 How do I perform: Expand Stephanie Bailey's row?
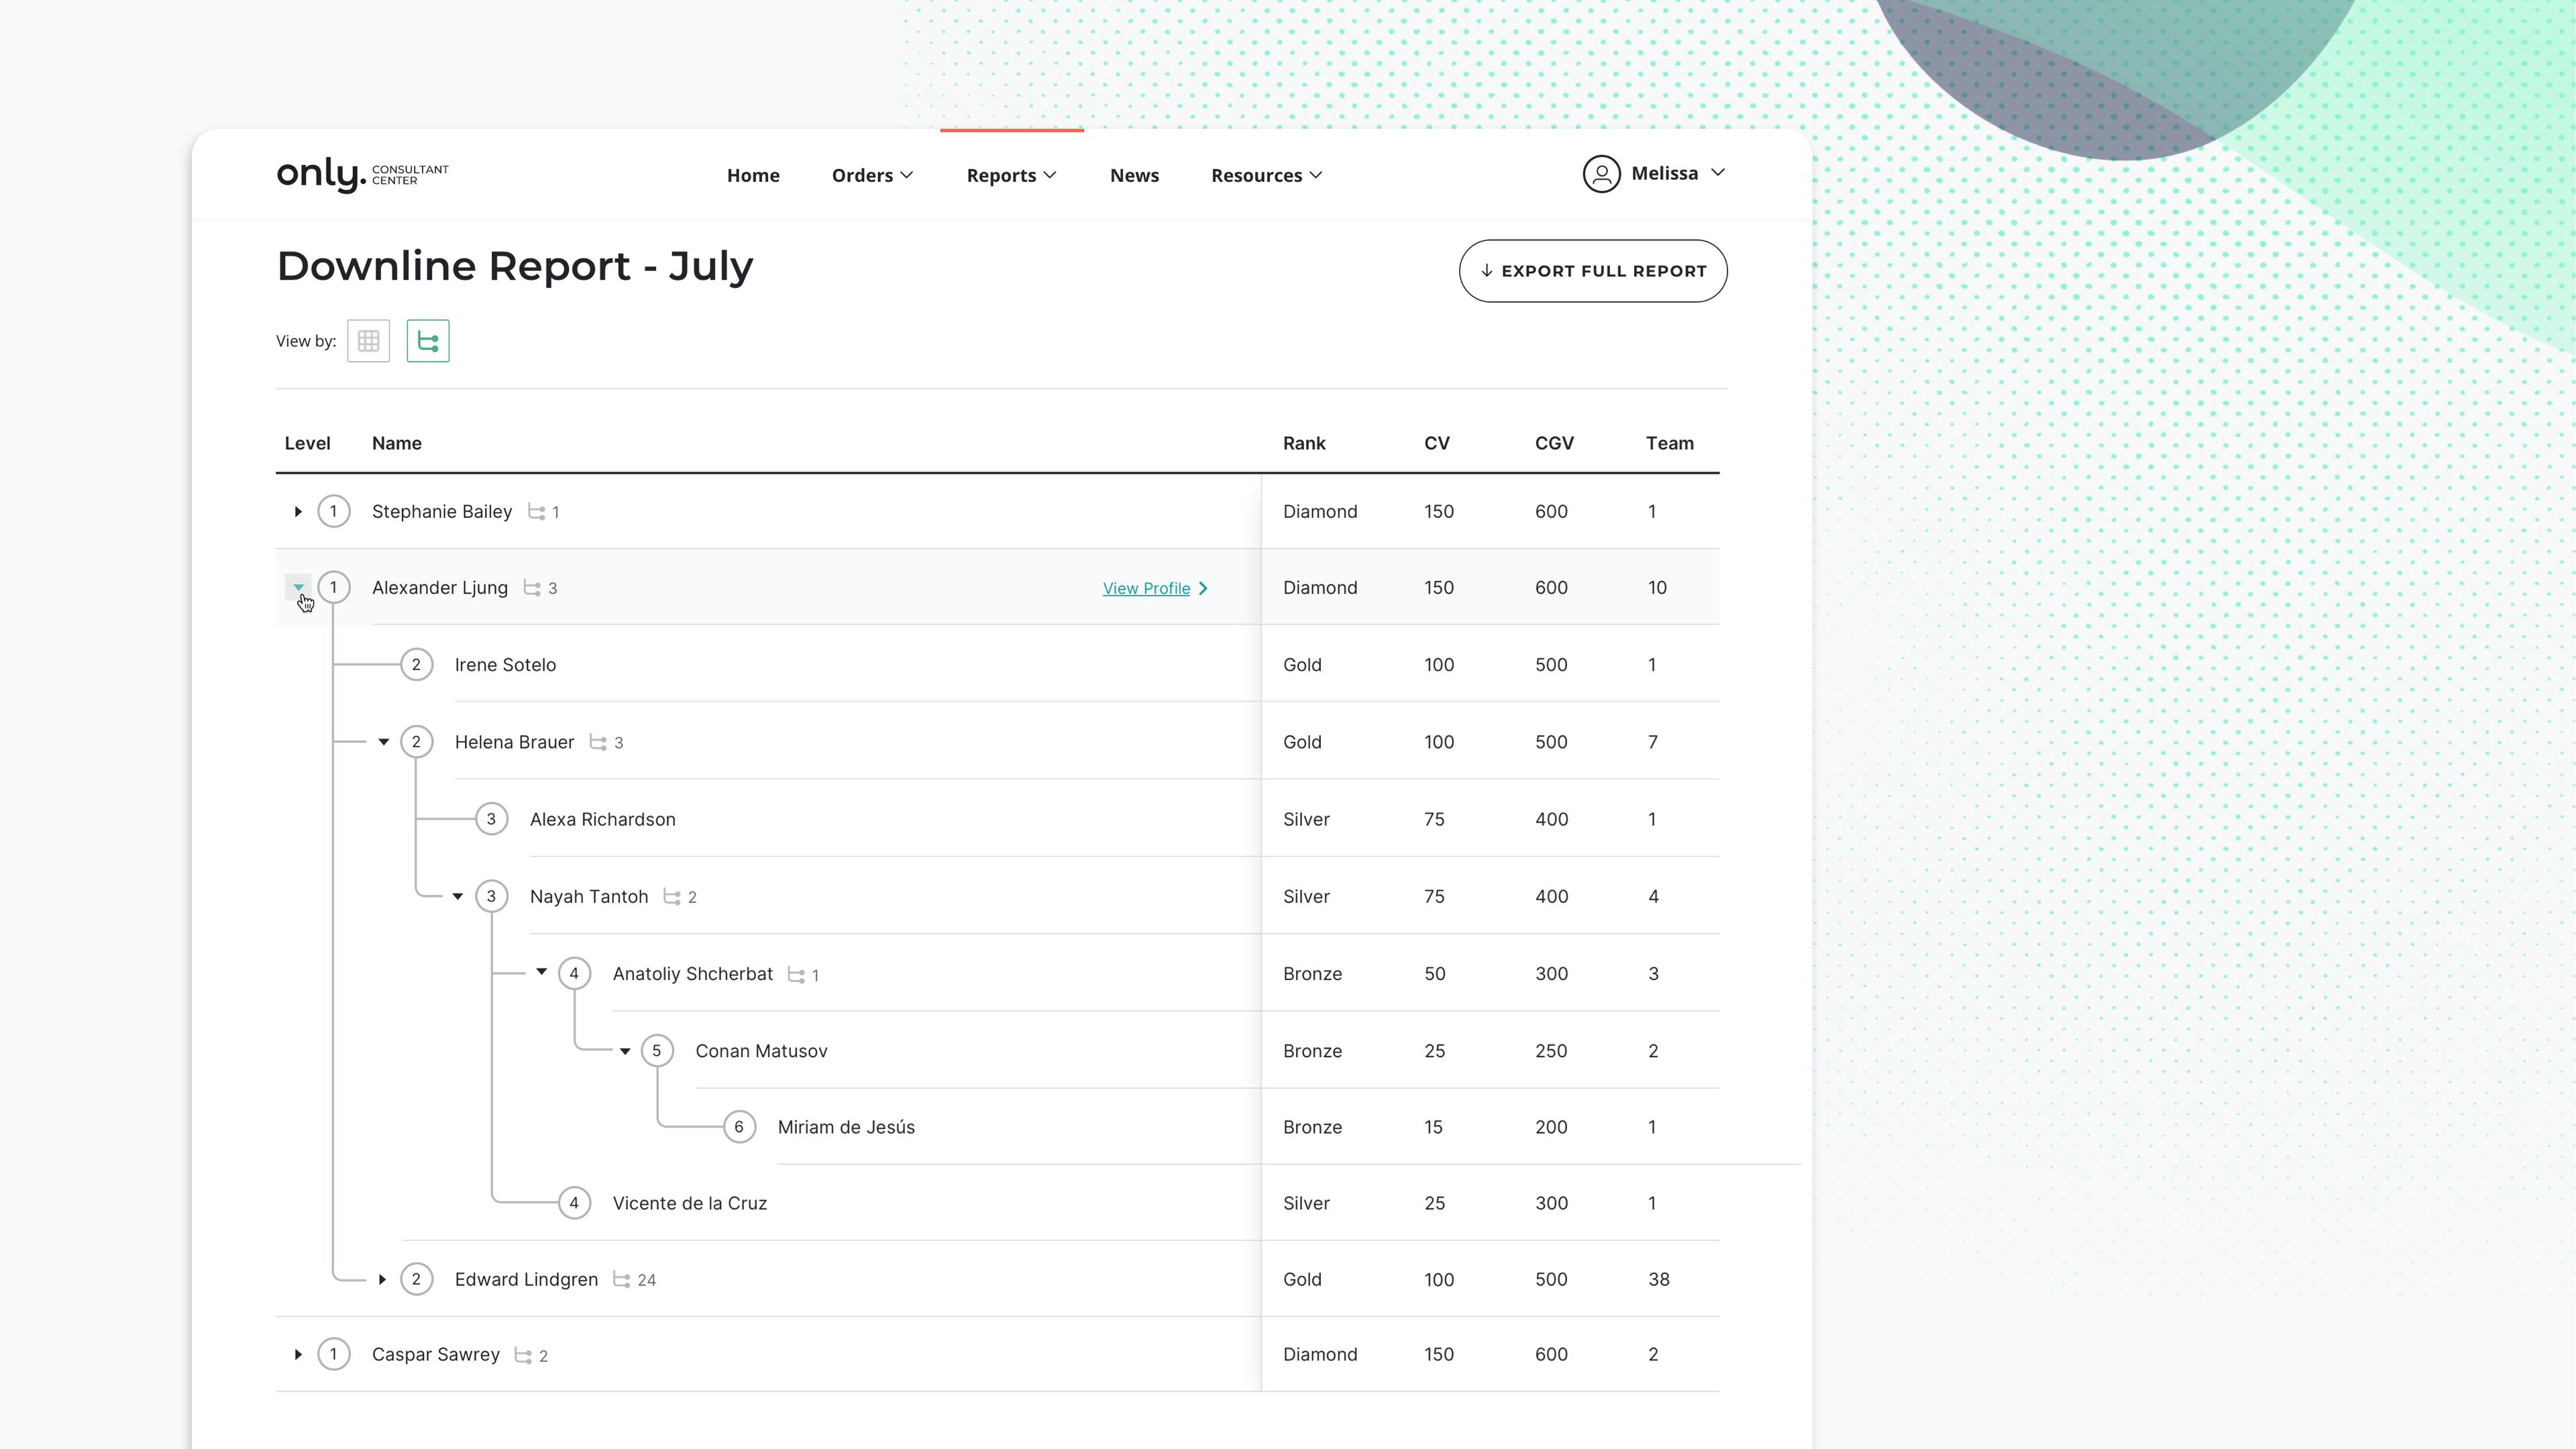(x=297, y=511)
